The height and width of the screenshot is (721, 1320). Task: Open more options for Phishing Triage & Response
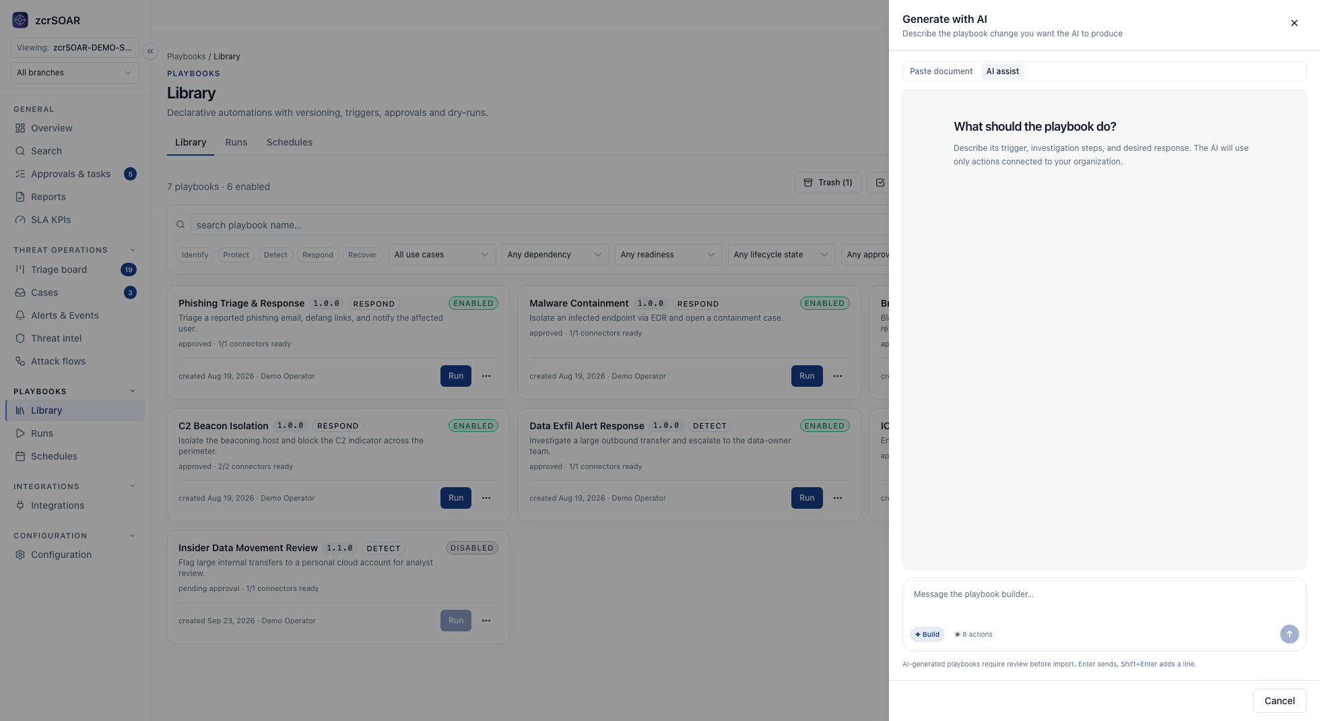[x=486, y=376]
